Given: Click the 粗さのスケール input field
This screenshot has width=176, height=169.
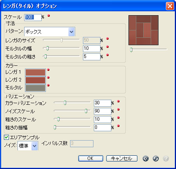Looking at the screenshot, I should coord(102,120).
